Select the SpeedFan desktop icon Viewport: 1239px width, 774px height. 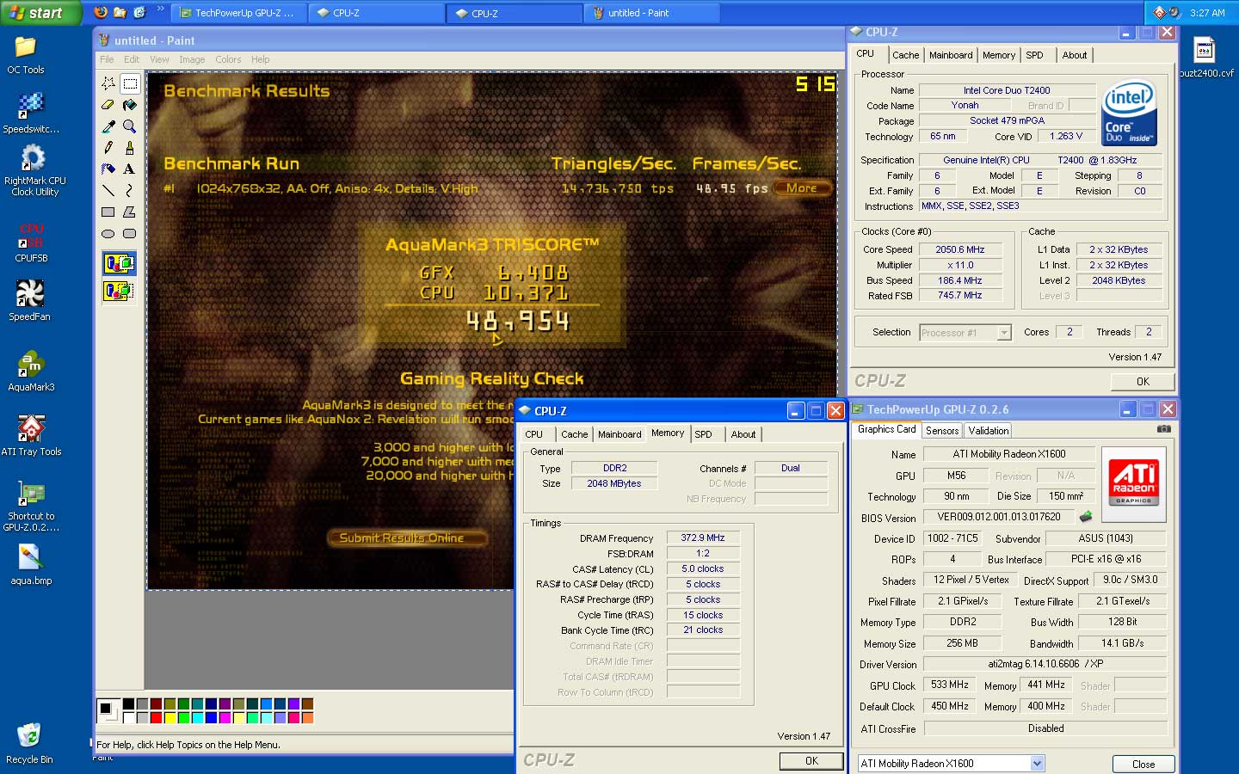click(x=29, y=301)
